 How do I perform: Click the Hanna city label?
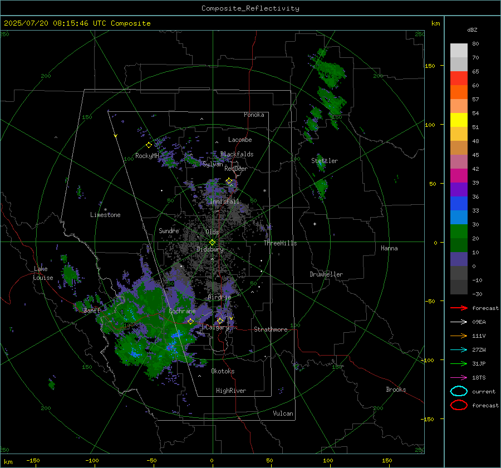(389, 248)
